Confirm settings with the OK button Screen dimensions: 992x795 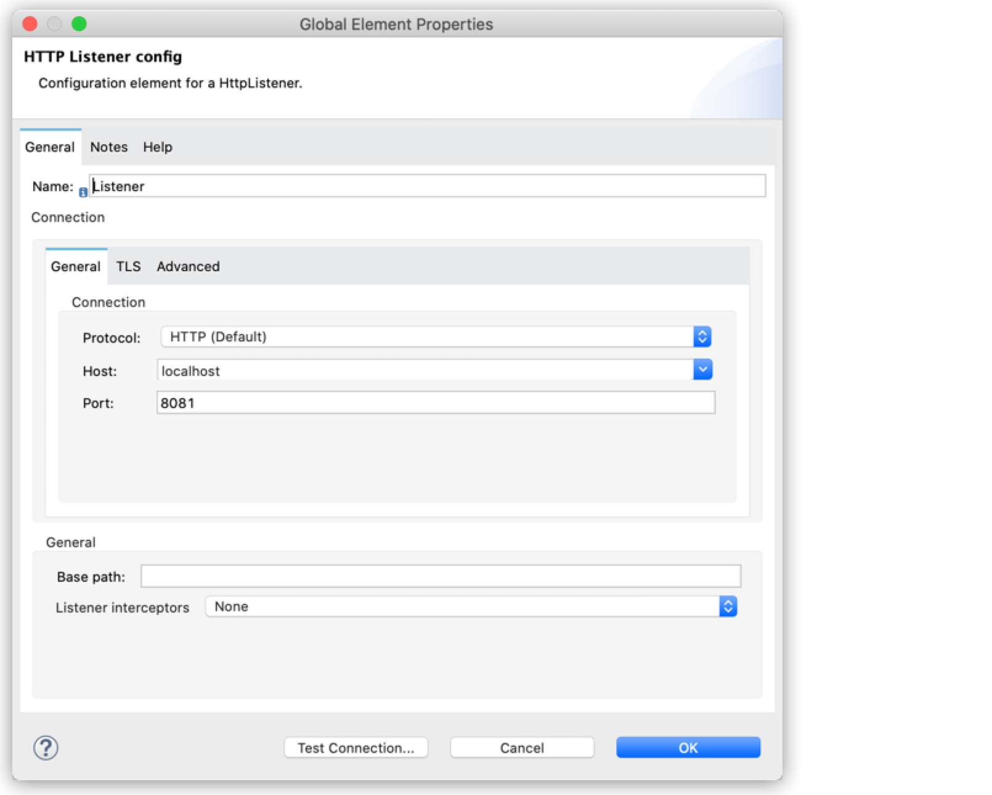[x=688, y=748]
